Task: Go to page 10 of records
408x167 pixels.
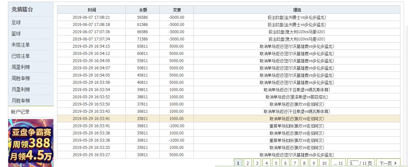Action: pos(324,163)
